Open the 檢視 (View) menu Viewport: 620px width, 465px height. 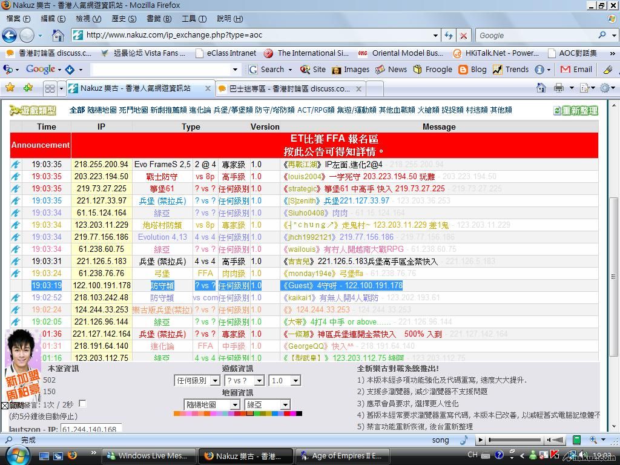coord(88,19)
